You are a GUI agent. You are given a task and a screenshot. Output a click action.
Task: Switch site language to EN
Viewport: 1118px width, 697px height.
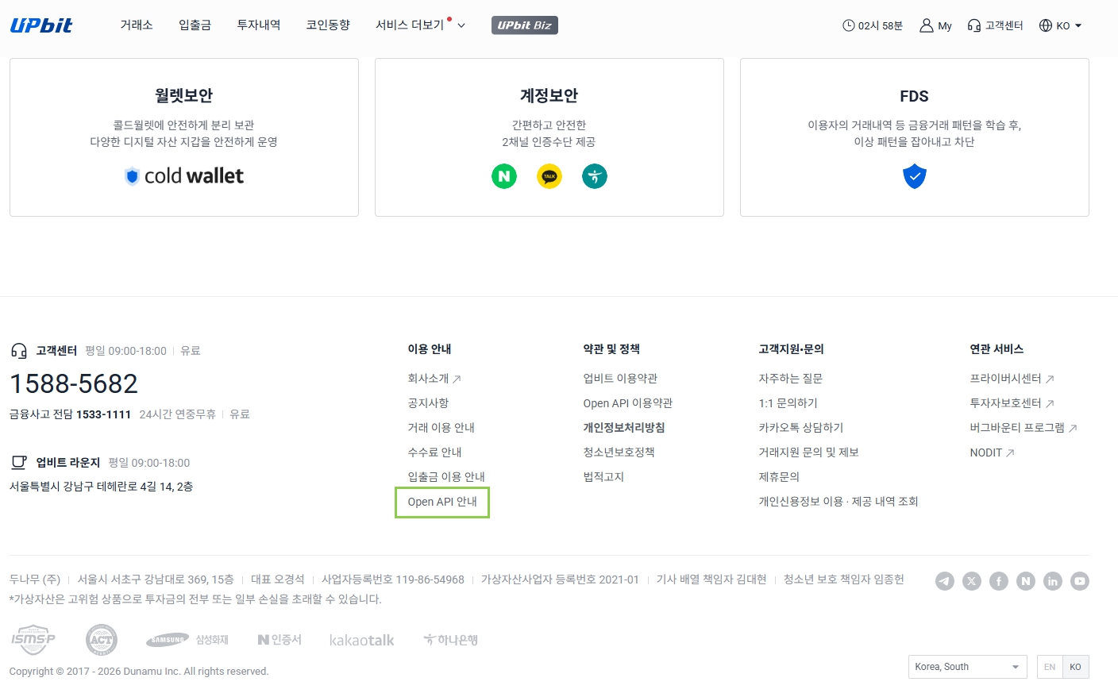pyautogui.click(x=1049, y=667)
